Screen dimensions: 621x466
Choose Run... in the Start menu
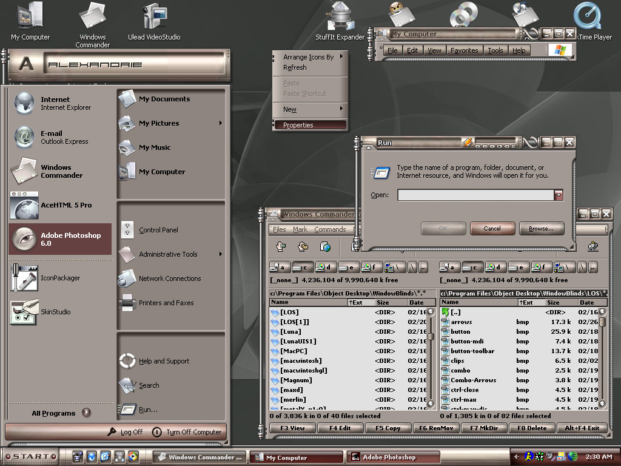click(170, 410)
